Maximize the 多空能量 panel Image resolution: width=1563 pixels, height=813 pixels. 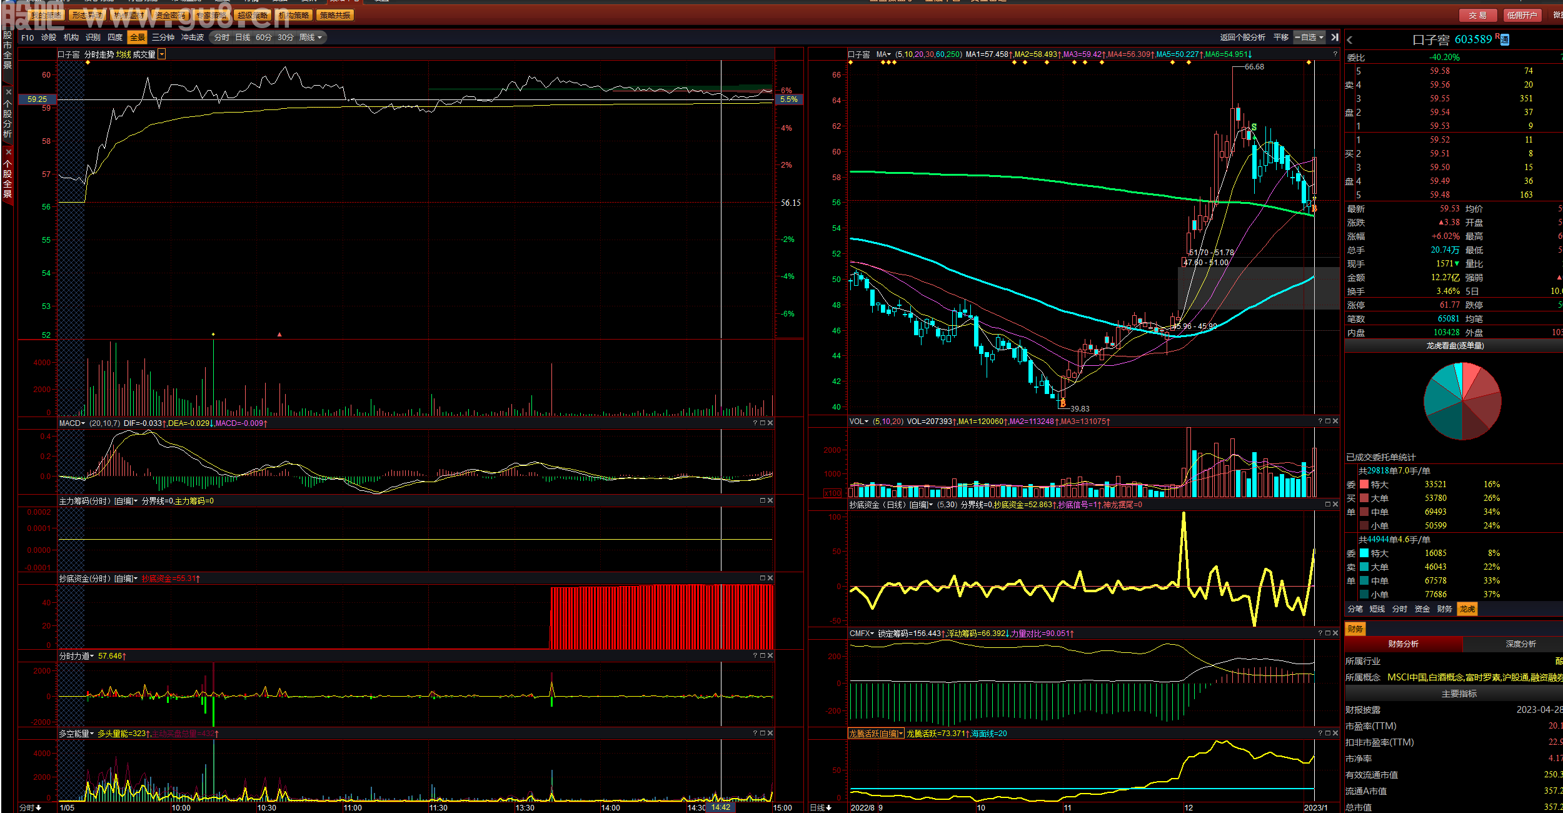763,734
